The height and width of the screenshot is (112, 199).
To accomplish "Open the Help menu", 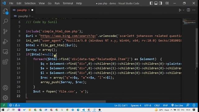I will click(x=79, y=3).
